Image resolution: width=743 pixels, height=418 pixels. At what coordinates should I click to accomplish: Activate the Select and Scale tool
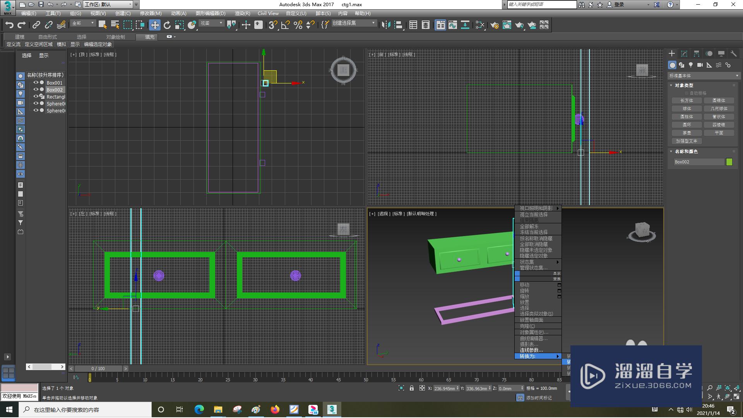180,25
